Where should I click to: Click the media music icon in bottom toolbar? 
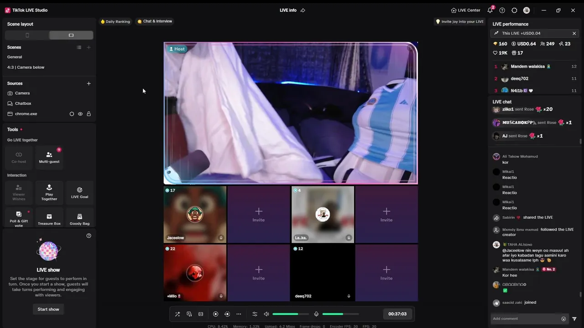coord(189,314)
